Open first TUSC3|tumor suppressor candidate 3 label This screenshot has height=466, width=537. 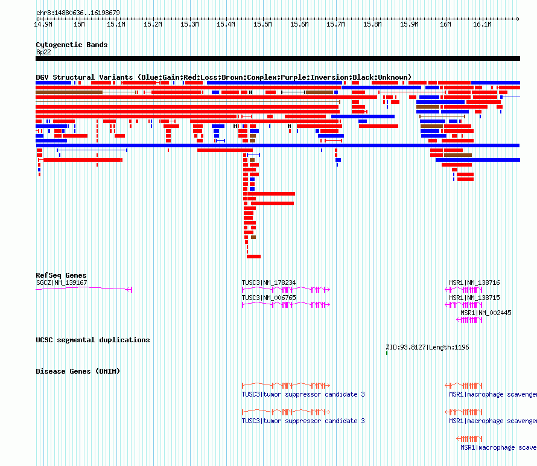coord(303,394)
